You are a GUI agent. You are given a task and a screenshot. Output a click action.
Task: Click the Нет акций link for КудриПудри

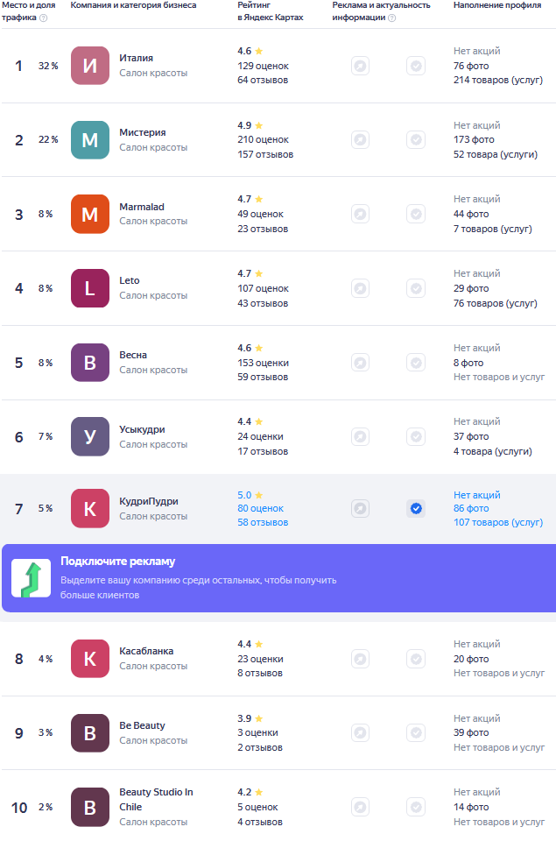[476, 494]
